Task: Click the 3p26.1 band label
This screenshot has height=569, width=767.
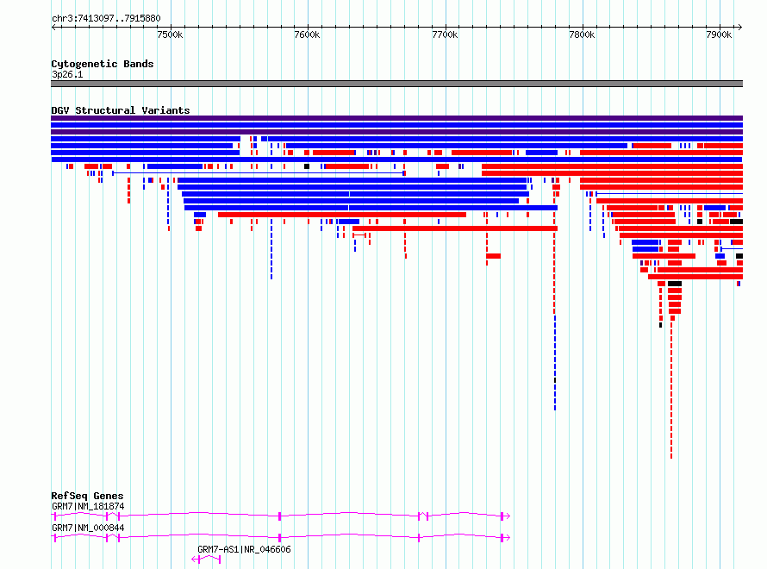Action: (67, 74)
